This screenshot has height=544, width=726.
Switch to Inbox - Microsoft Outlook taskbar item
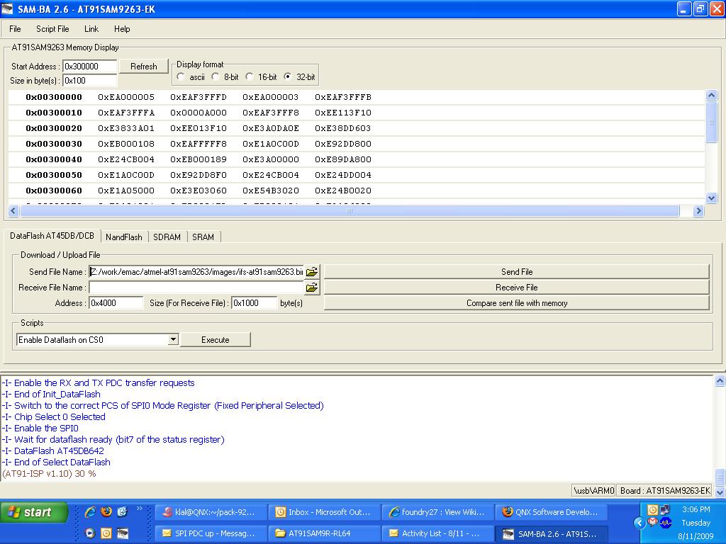[324, 512]
